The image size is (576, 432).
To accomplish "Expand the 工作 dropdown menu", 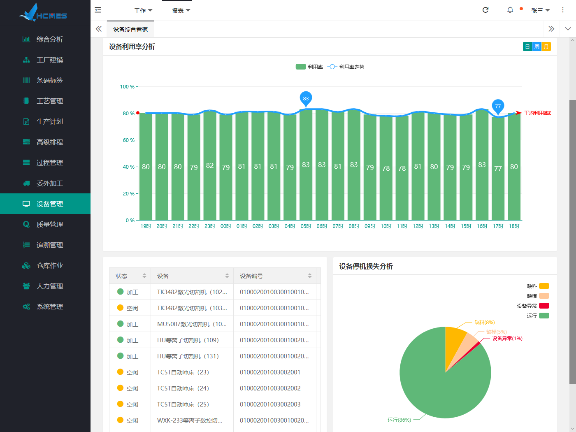I will point(143,11).
